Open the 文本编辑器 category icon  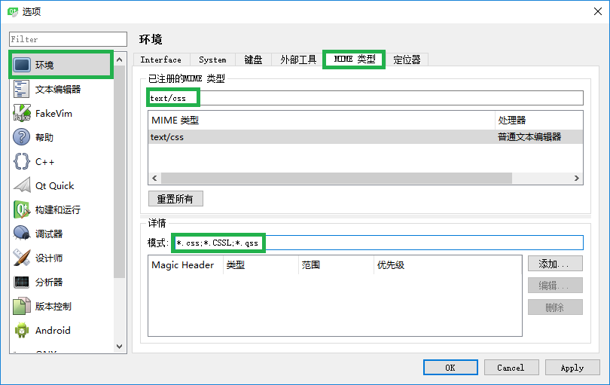coord(21,89)
